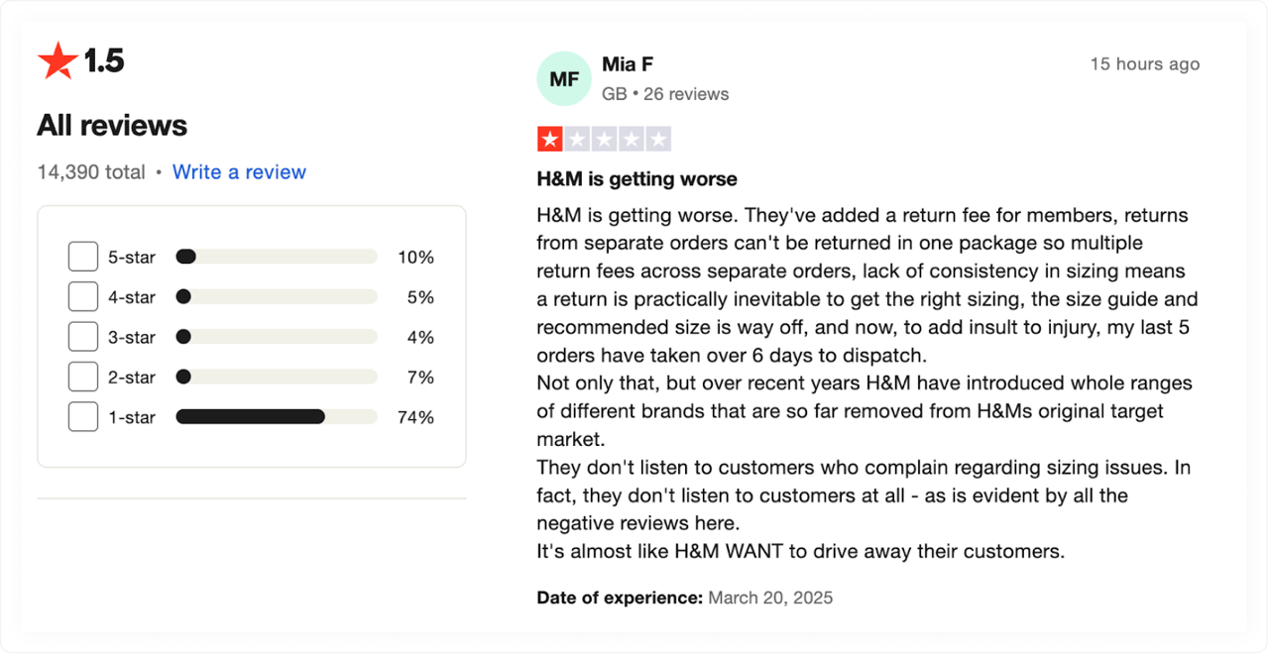Image resolution: width=1269 pixels, height=654 pixels.
Task: Open the Write a review link
Action: tap(239, 172)
